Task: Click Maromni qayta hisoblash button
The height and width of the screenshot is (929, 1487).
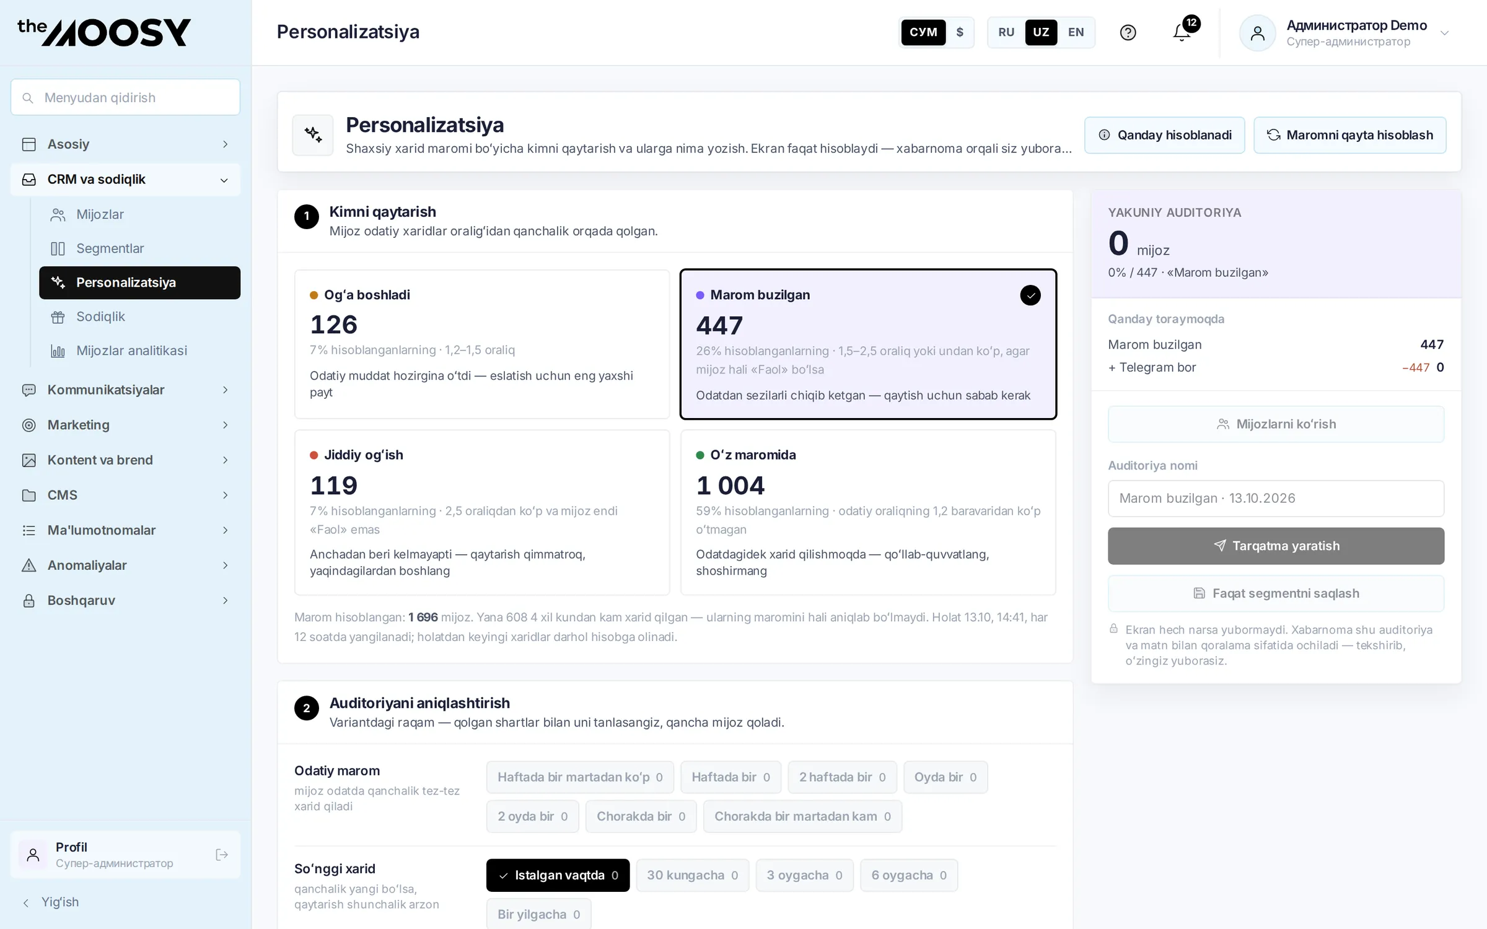Action: coord(1350,135)
